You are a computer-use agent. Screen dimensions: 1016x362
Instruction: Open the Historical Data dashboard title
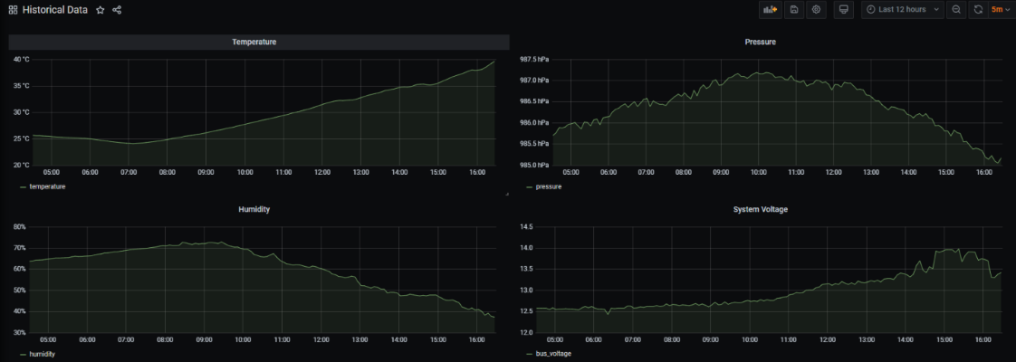(55, 10)
